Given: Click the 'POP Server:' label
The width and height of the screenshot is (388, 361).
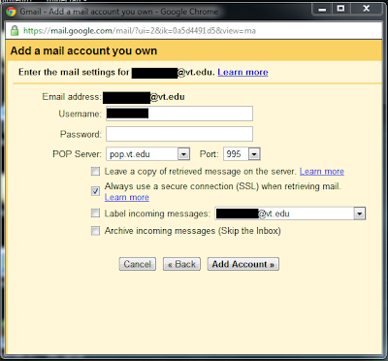Looking at the screenshot, I should click(77, 153).
